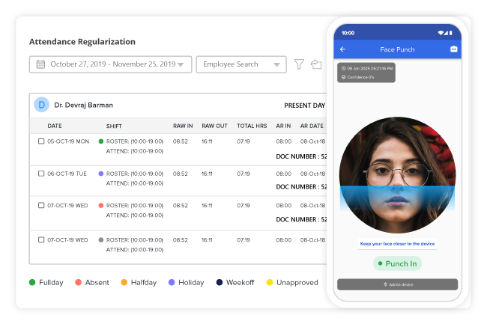Click the filter funnel icon
Viewport: 487px width, 324px height.
click(x=299, y=64)
